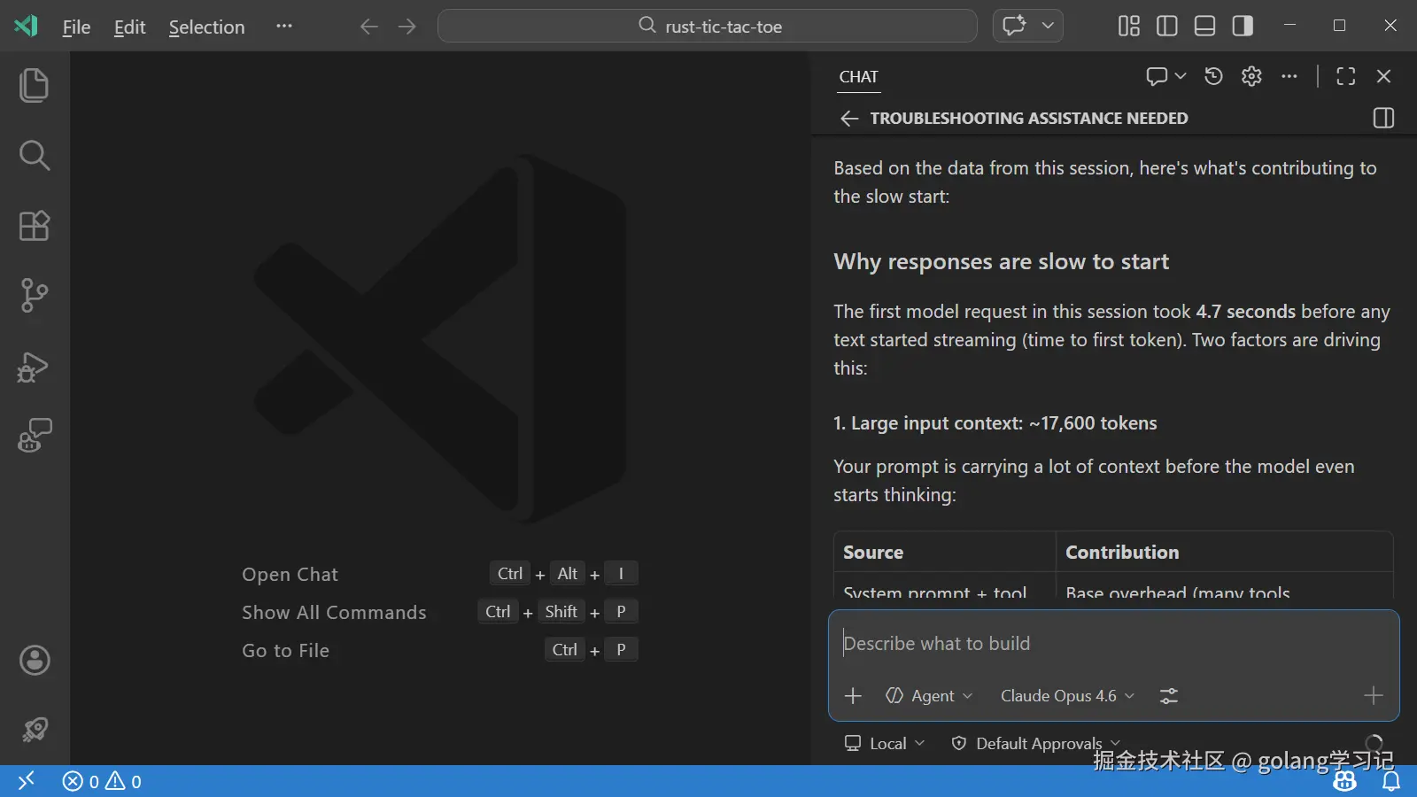Click the bold '4.7 seconds' text
This screenshot has height=797, width=1417.
pos(1246,312)
